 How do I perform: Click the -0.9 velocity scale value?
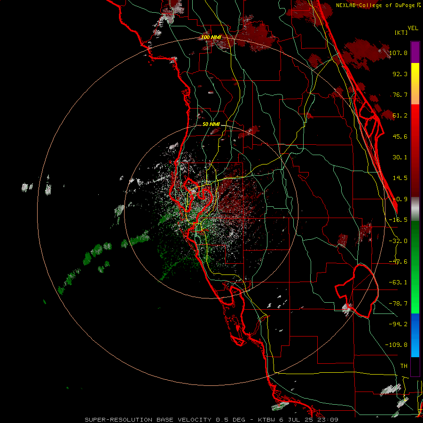(x=400, y=199)
